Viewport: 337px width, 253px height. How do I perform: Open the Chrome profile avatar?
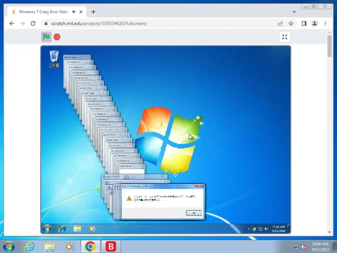coord(314,23)
